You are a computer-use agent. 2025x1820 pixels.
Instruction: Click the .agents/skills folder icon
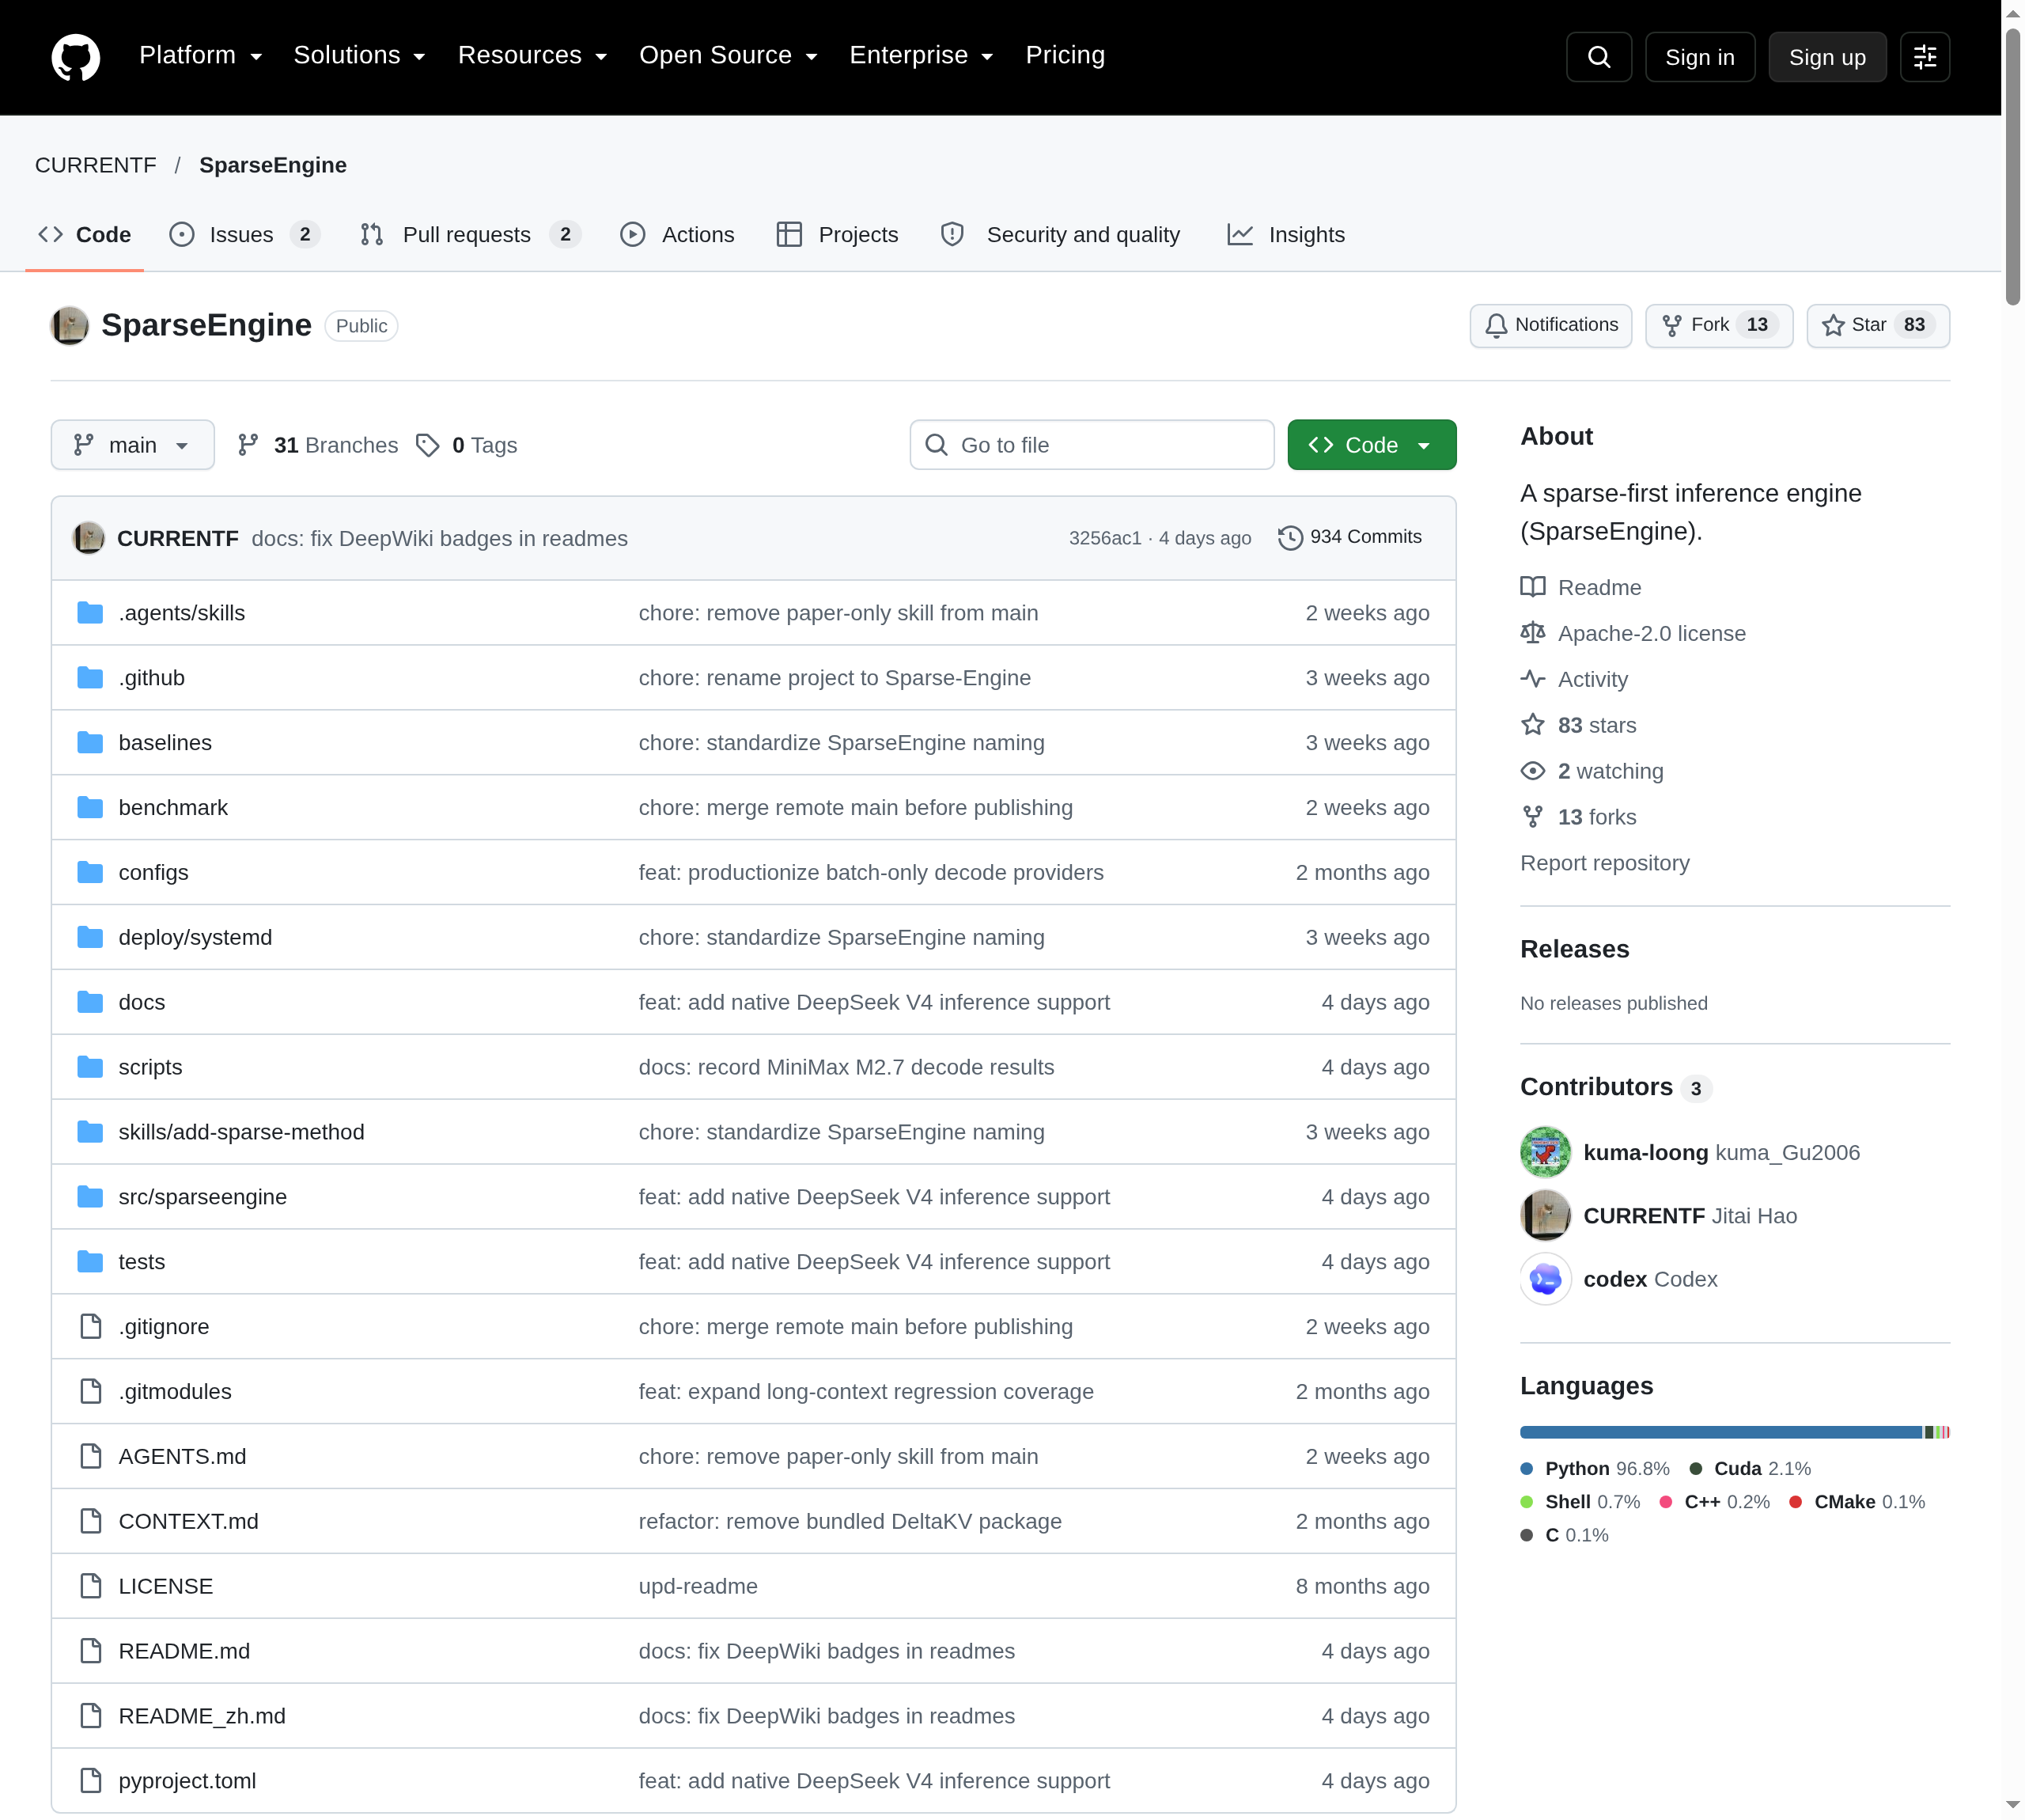[x=90, y=613]
